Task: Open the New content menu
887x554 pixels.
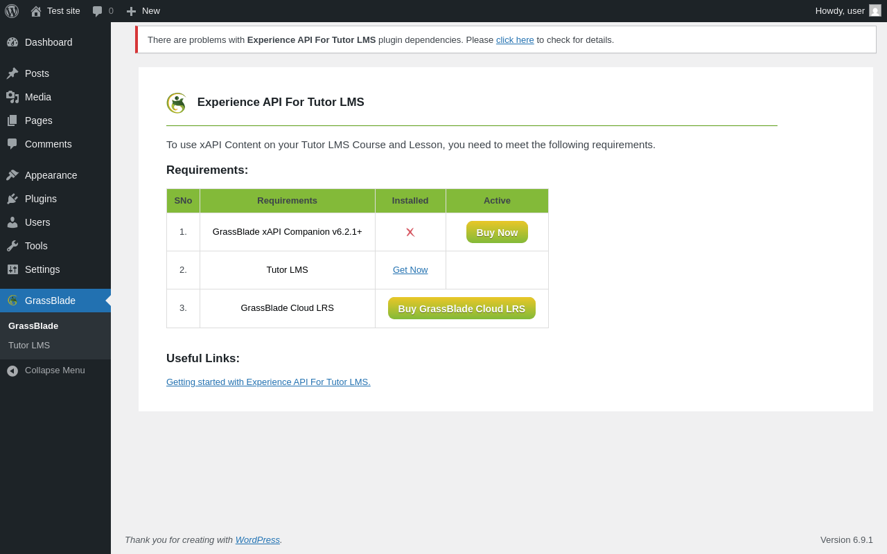Action: pyautogui.click(x=143, y=11)
